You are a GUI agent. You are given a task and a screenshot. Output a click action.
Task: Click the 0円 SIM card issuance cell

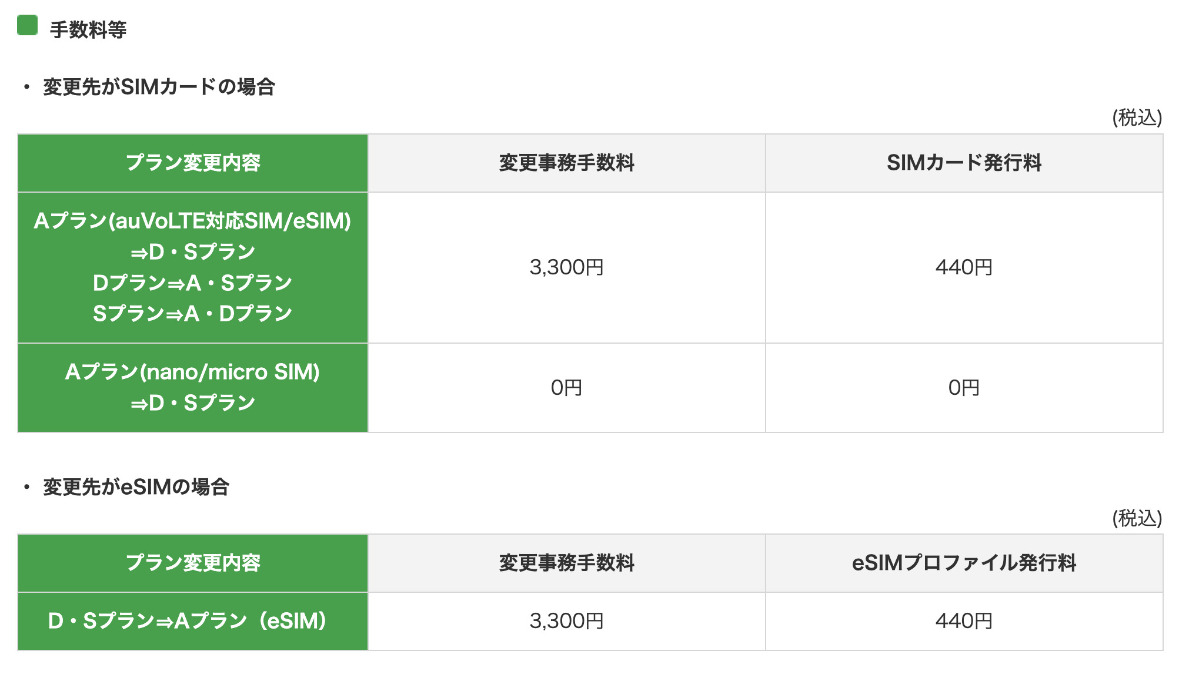[964, 388]
